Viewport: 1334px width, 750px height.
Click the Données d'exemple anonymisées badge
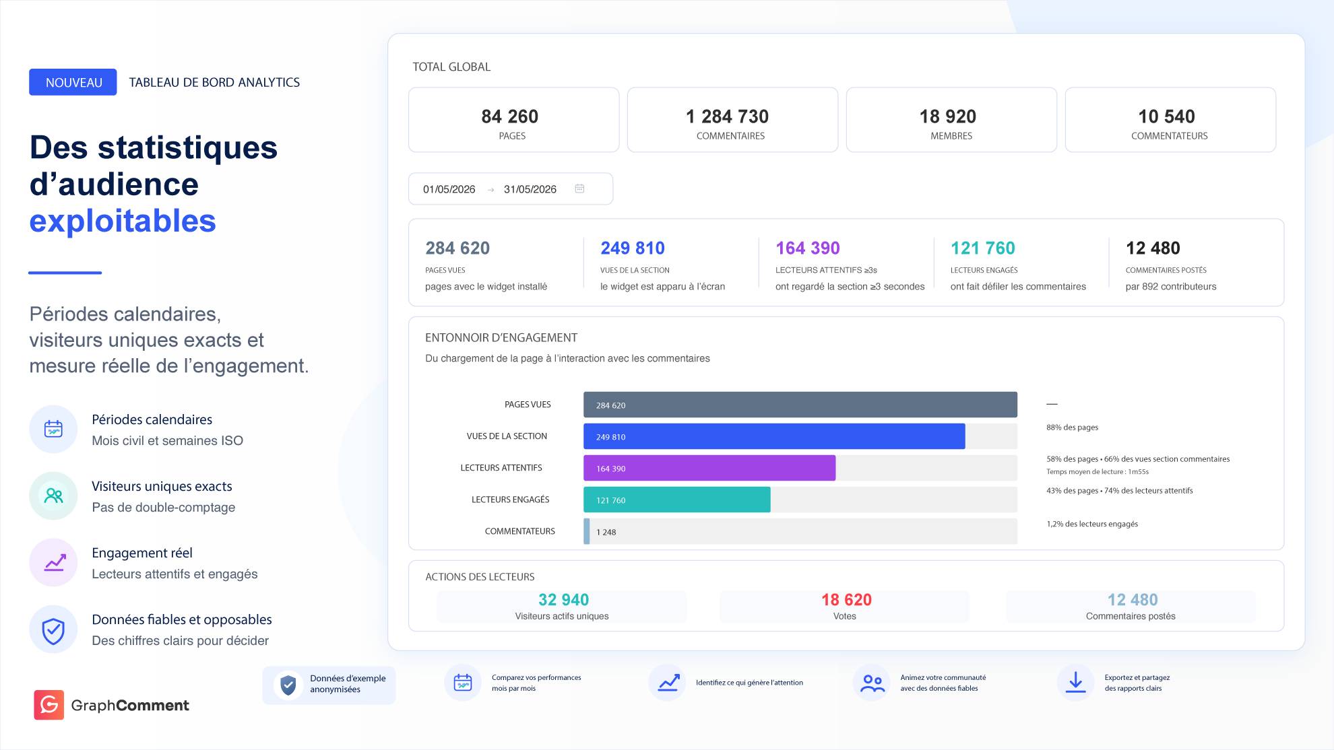pyautogui.click(x=329, y=685)
